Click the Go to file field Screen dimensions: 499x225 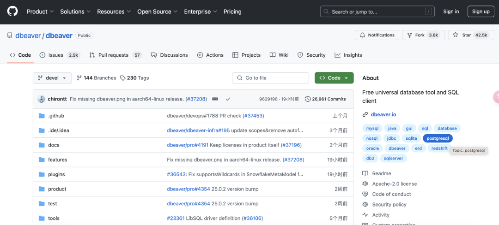tap(270, 78)
